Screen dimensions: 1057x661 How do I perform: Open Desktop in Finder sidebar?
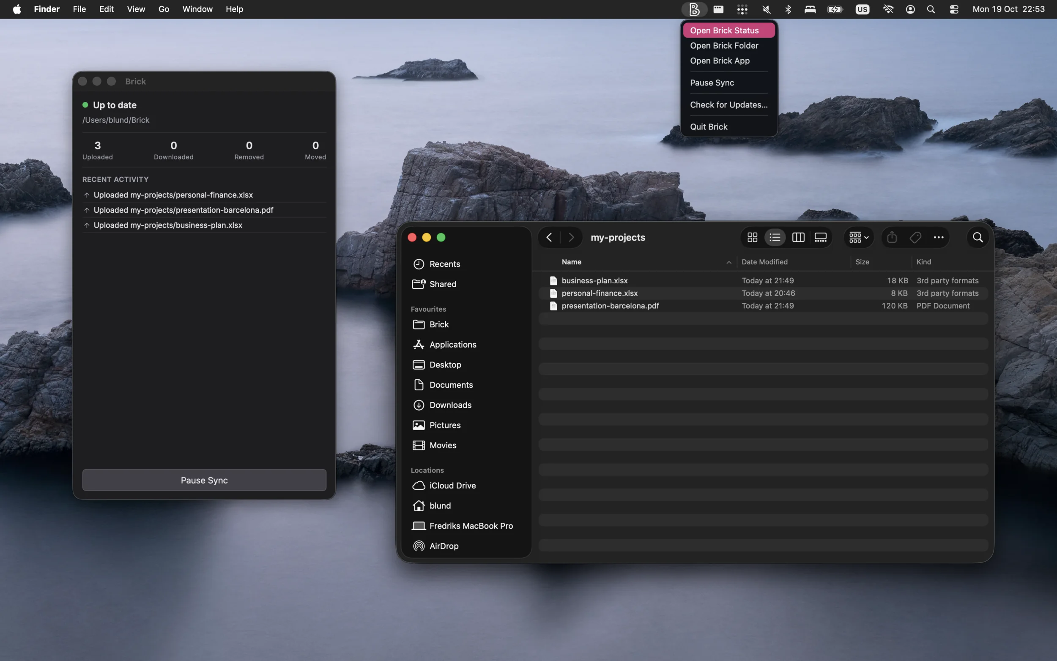click(x=466, y=365)
